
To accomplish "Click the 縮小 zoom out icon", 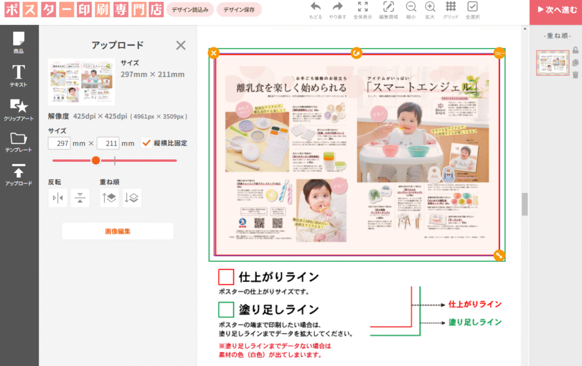I will pyautogui.click(x=411, y=10).
